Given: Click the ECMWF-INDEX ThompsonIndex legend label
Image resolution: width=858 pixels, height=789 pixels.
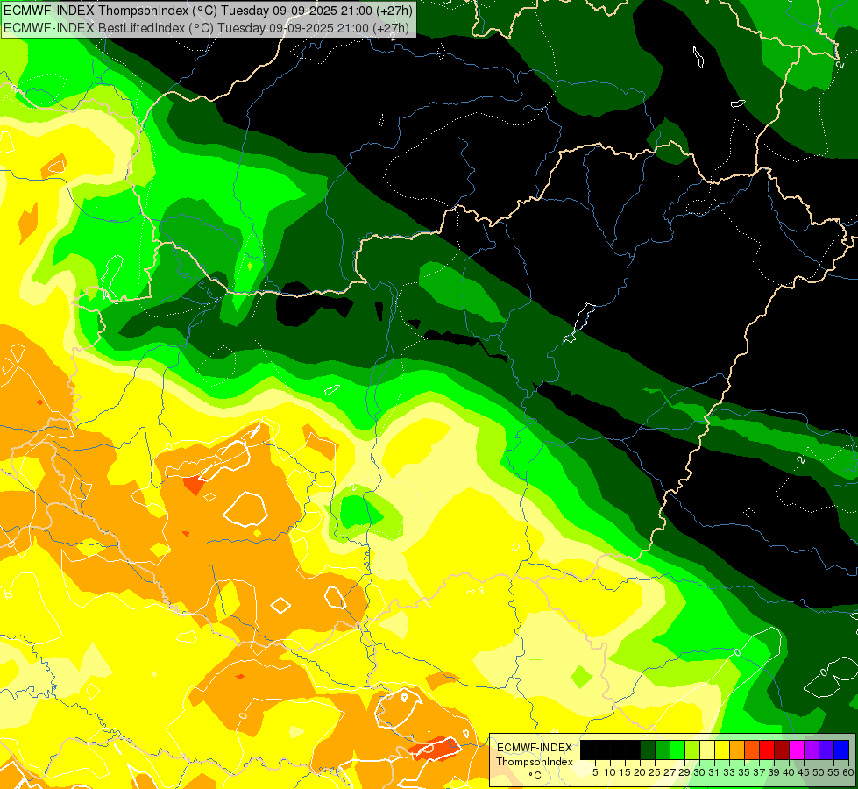Looking at the screenshot, I should point(535,755).
